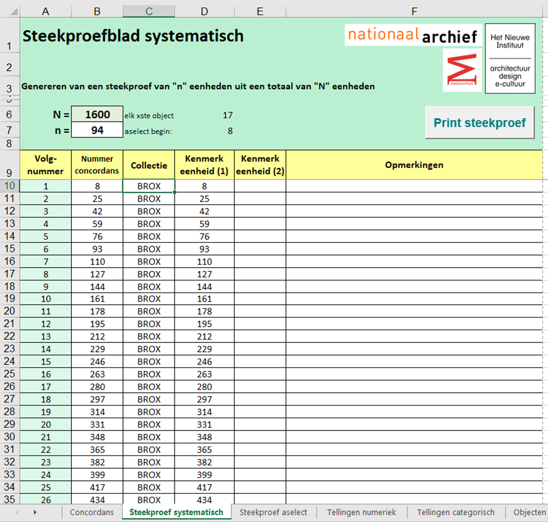Viewport: 548px width, 522px height.
Task: Select column C header
Action: click(x=149, y=12)
